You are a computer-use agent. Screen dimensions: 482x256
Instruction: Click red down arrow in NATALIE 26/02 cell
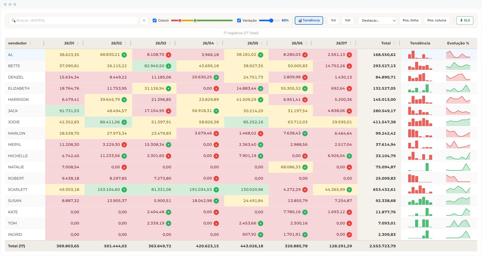tap(124, 167)
